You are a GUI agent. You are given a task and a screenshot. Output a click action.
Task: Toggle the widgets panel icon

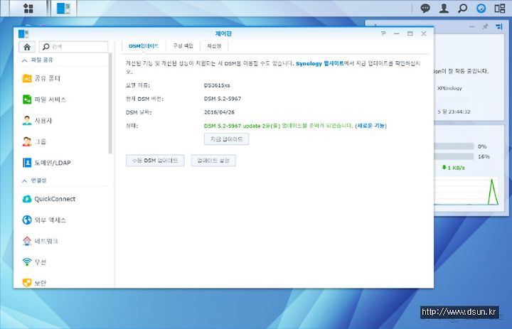pyautogui.click(x=500, y=8)
